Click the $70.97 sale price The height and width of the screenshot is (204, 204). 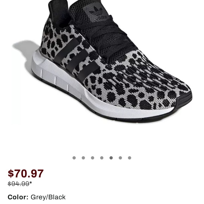click(26, 173)
